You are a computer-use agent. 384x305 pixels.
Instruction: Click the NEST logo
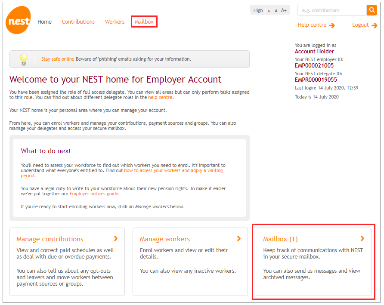(x=18, y=20)
